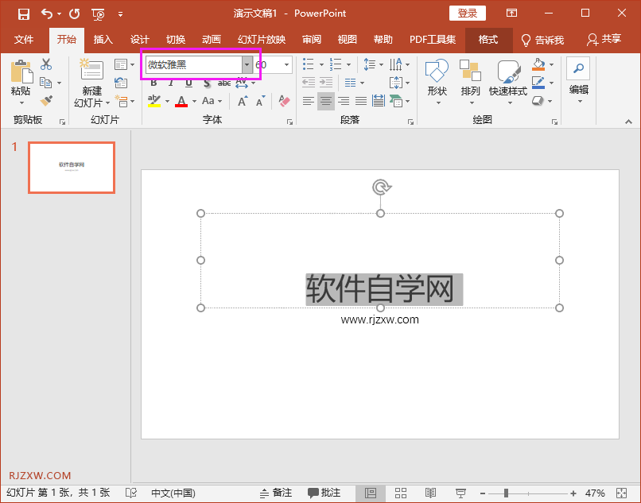
Task: Select slide 1 thumbnail in sidebar
Action: [x=71, y=167]
